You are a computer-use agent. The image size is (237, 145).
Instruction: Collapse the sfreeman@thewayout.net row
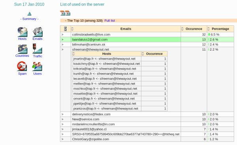point(62,49)
